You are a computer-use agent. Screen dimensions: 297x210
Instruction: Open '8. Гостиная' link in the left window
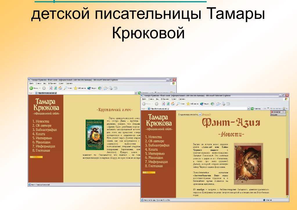tap(41, 150)
